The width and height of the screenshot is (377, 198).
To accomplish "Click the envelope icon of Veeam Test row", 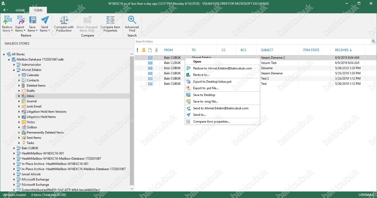I will (150, 63).
